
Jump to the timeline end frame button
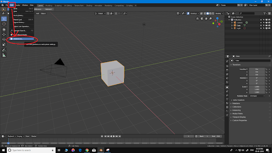coord(120,136)
